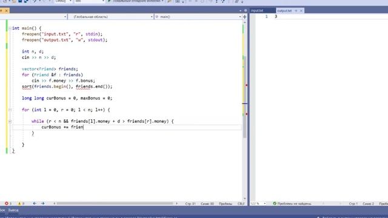Click the Save all icon in toolbar

point(25,1)
